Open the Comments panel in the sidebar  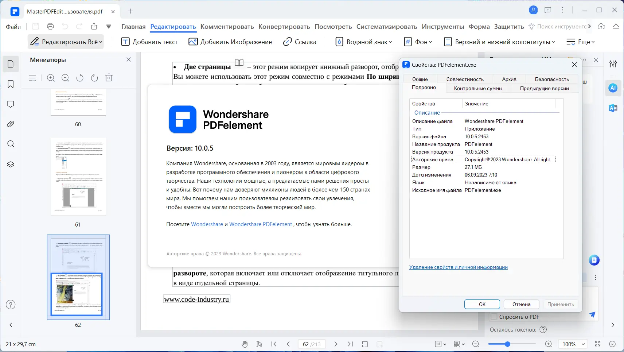(11, 104)
